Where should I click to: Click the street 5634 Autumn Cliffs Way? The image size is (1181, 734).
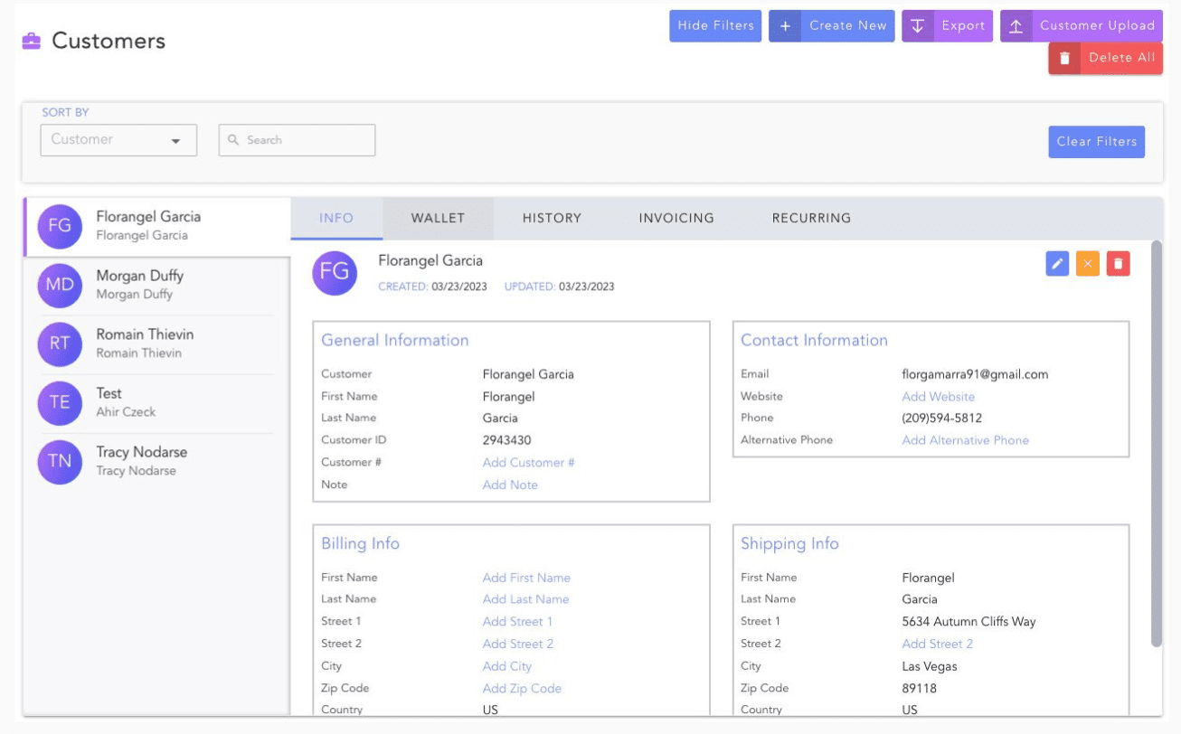pyautogui.click(x=968, y=622)
